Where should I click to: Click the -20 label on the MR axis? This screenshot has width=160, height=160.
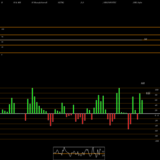coord(156,121)
